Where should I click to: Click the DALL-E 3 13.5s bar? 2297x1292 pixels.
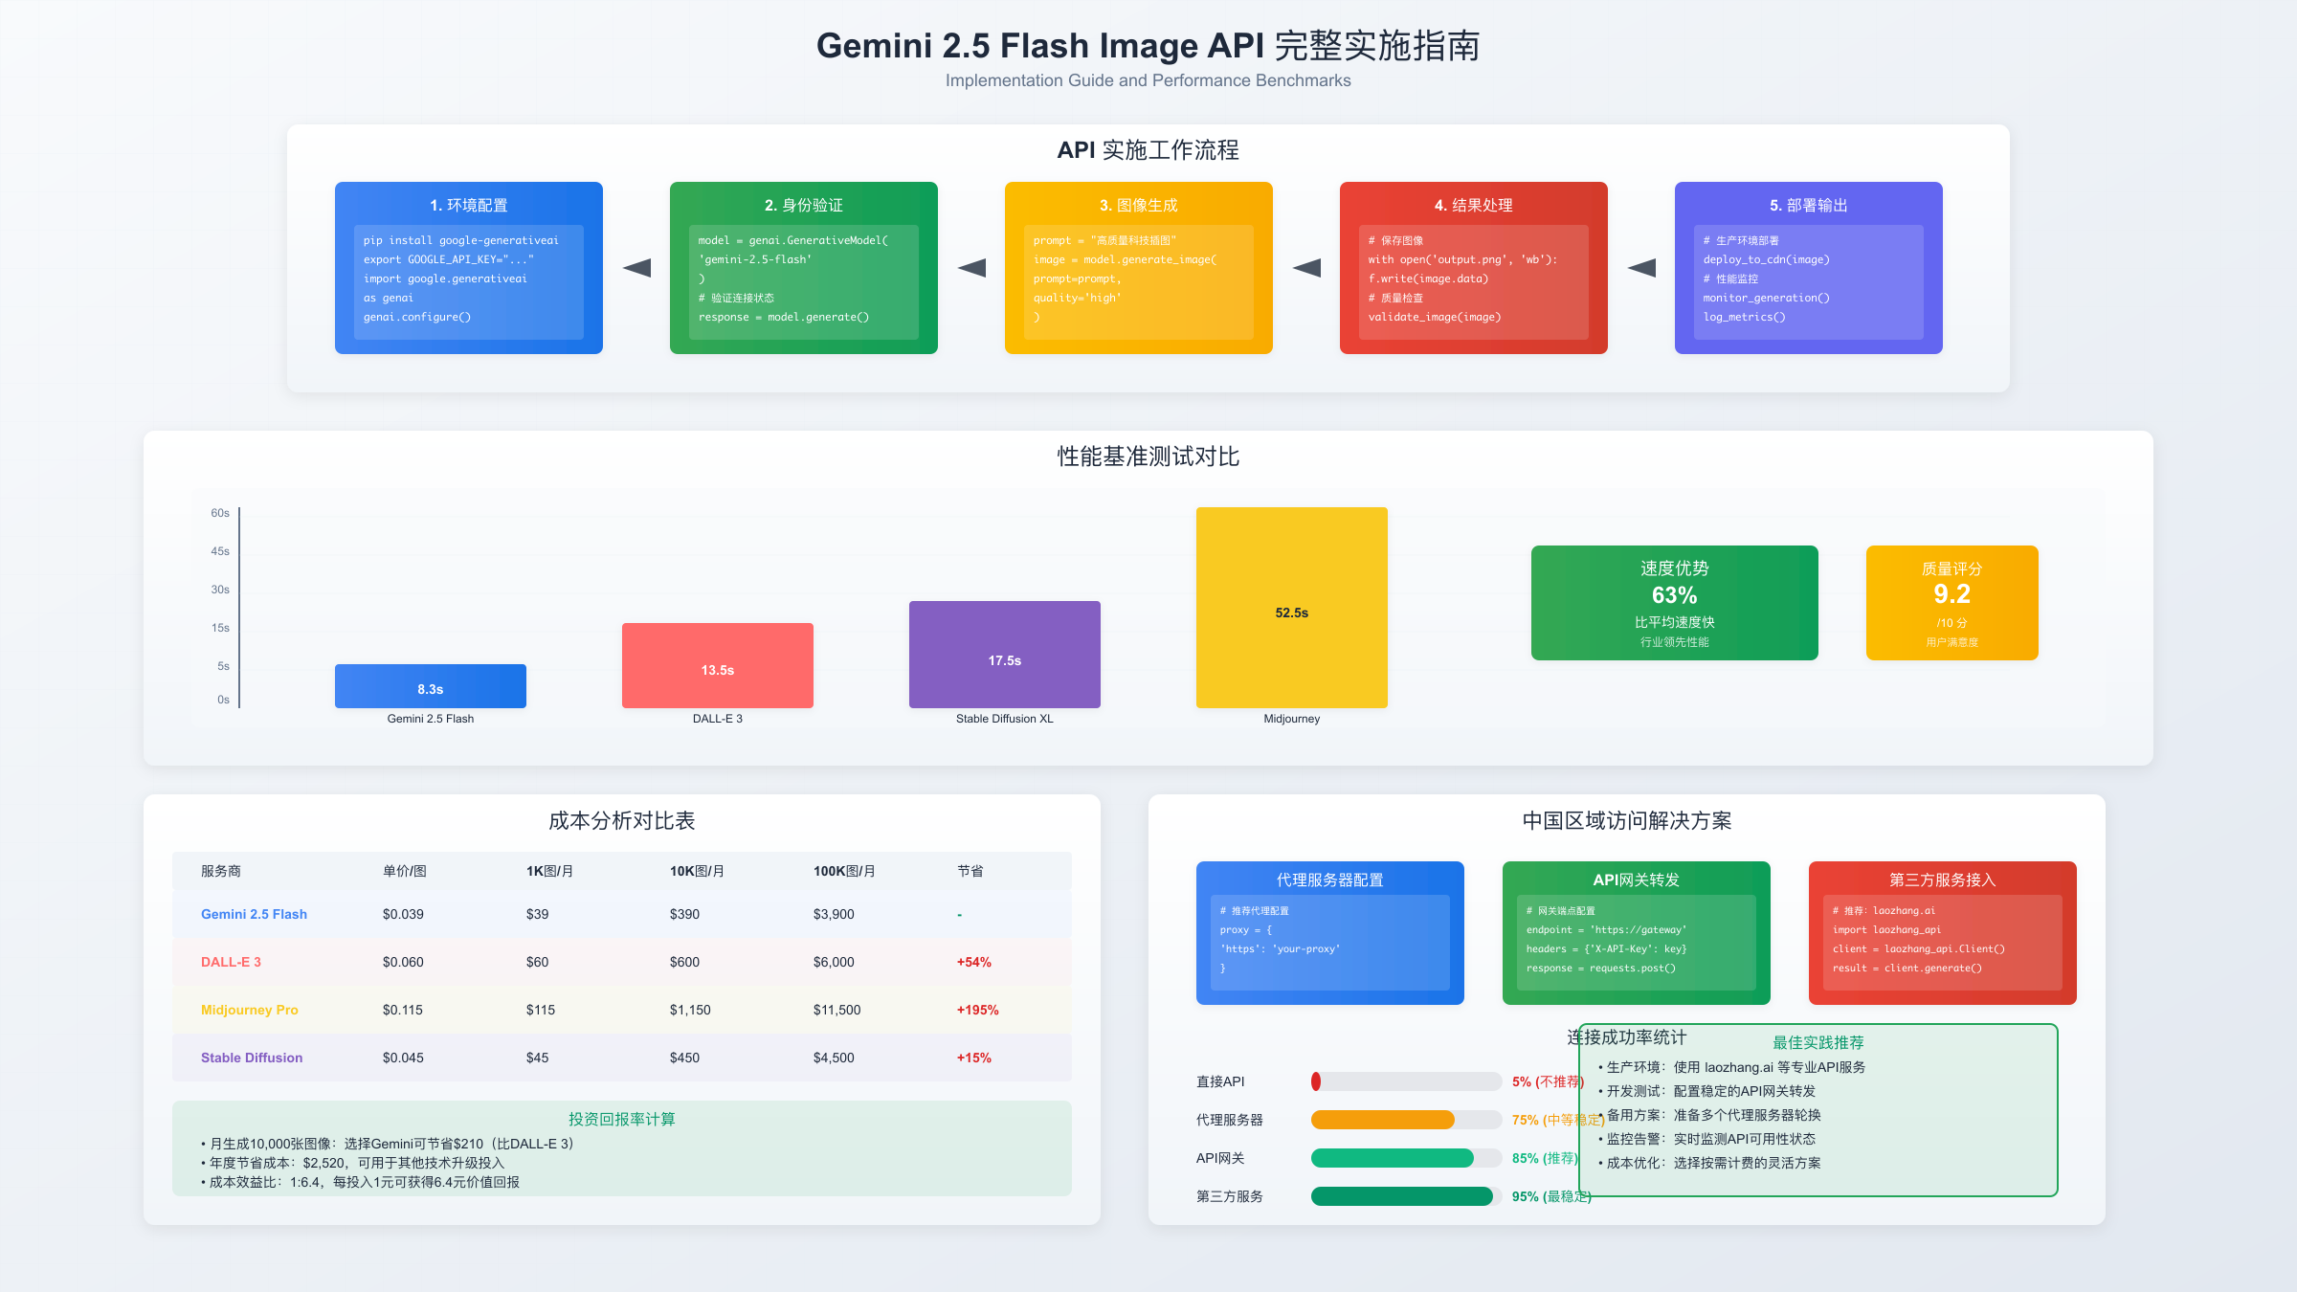(718, 665)
